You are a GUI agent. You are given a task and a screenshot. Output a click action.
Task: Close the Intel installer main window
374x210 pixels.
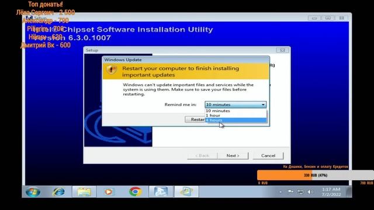(x=341, y=18)
